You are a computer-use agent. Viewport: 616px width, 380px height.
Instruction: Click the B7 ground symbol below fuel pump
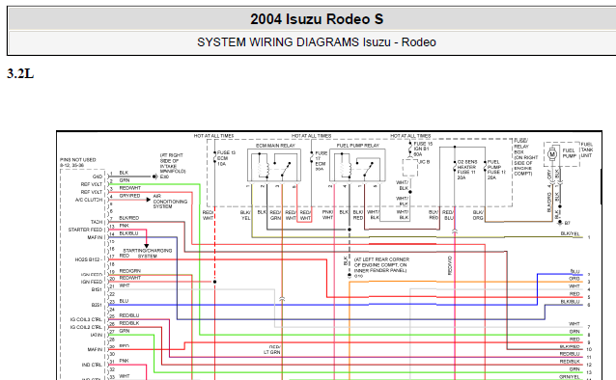560,223
